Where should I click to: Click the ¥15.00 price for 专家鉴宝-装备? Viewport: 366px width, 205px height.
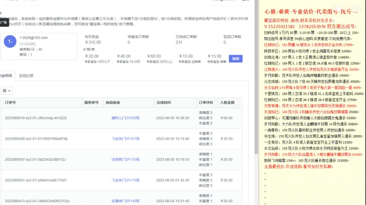point(214,56)
